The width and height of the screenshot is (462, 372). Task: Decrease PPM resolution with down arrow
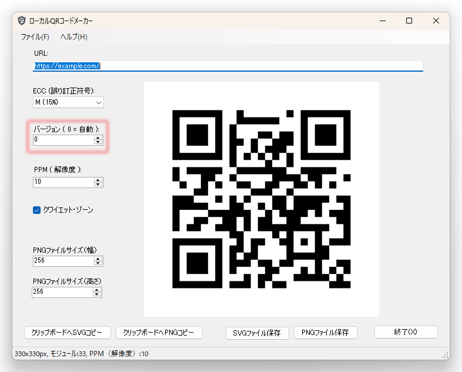pos(98,185)
